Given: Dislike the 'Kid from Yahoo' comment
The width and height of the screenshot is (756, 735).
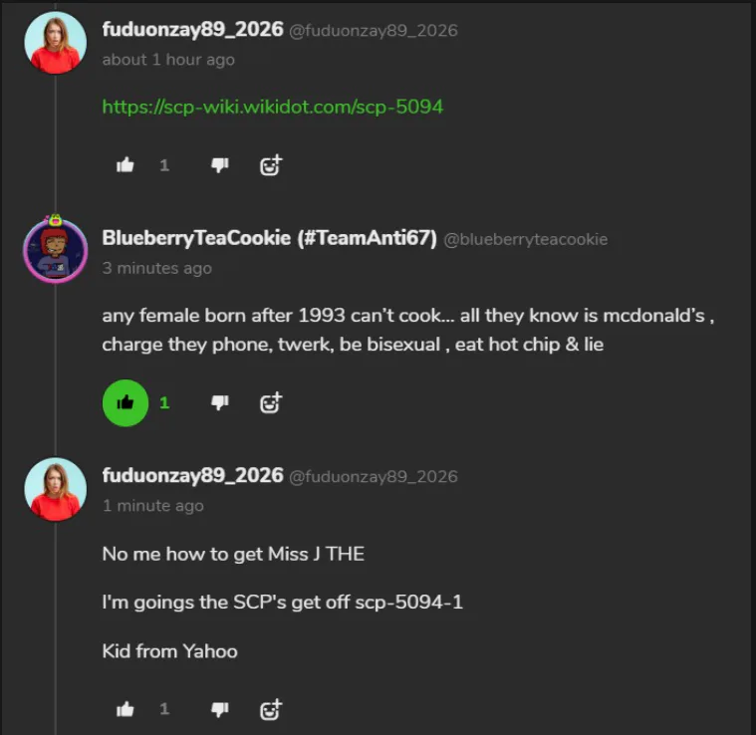Looking at the screenshot, I should coord(220,709).
